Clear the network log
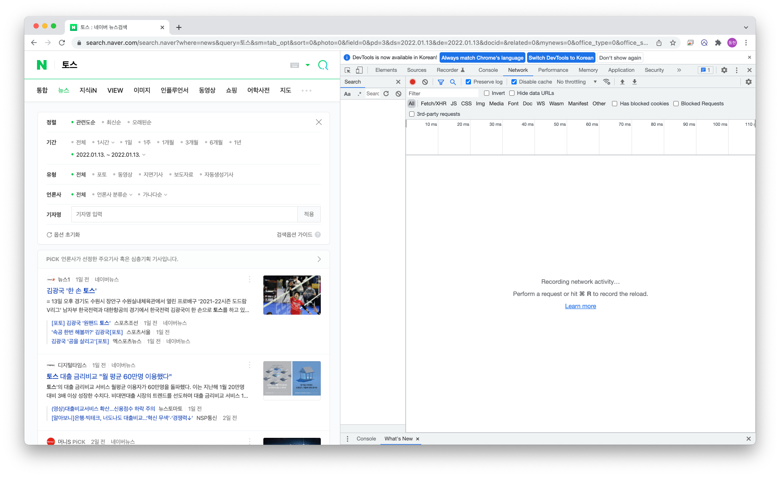This screenshot has width=780, height=477. (425, 82)
